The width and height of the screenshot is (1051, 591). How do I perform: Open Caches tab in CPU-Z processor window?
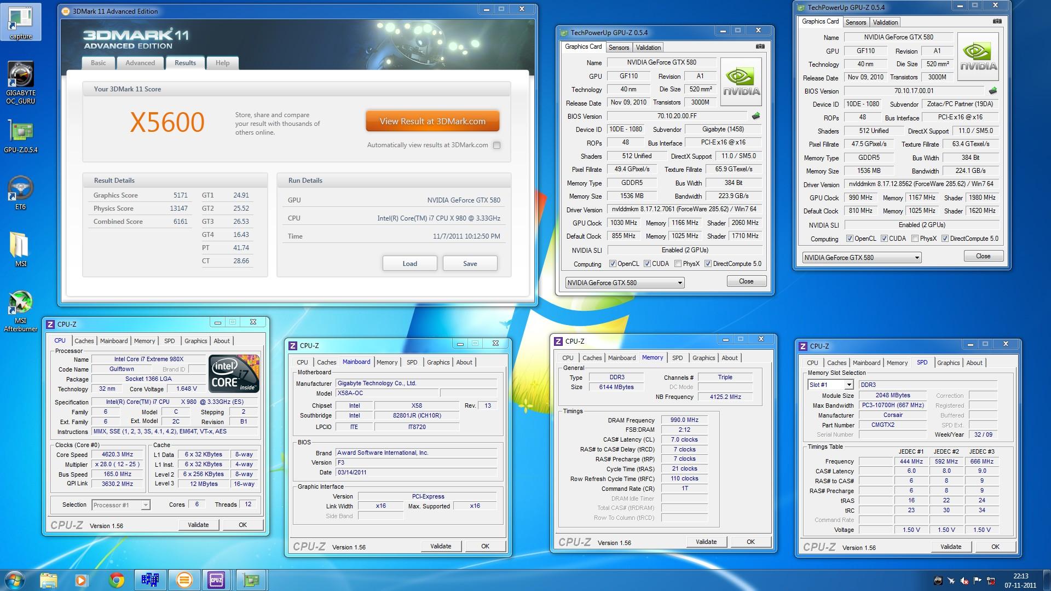[x=84, y=341]
